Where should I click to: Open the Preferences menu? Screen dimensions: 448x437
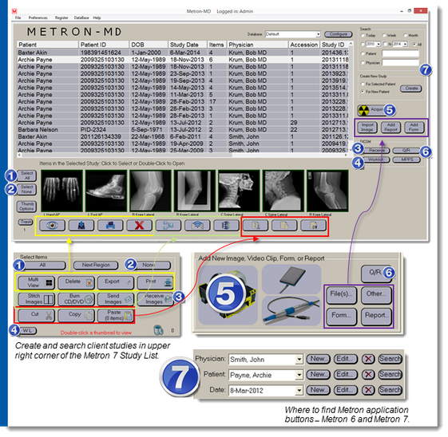pos(38,18)
